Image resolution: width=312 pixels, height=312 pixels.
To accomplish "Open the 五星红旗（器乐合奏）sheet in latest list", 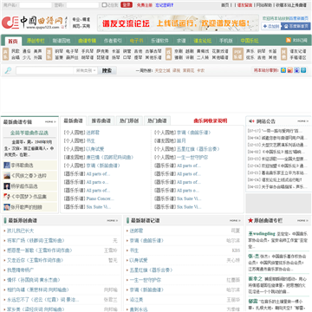I will pyautogui.click(x=198, y=149).
